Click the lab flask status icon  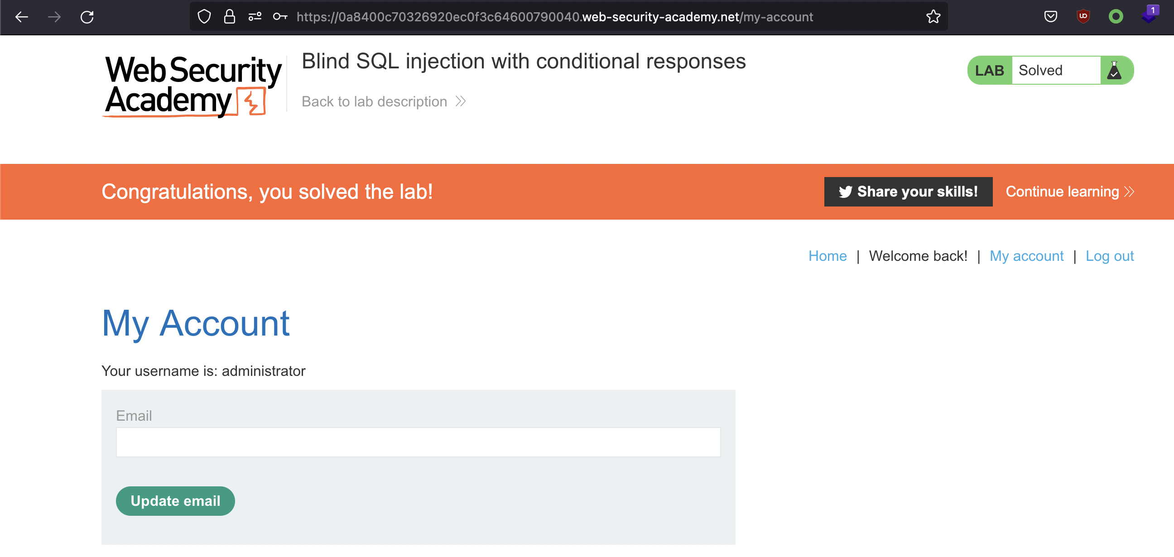click(1114, 70)
